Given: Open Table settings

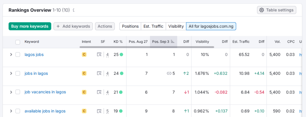Looking at the screenshot, I should [x=276, y=10].
